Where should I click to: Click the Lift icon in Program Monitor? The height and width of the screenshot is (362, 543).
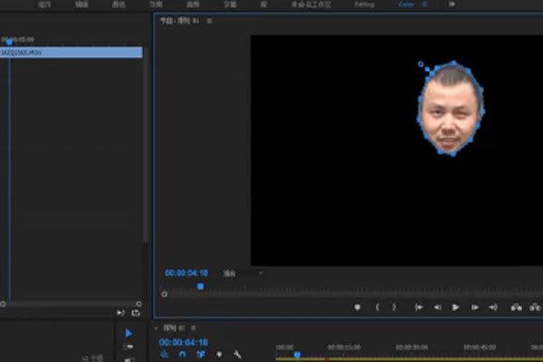click(517, 308)
